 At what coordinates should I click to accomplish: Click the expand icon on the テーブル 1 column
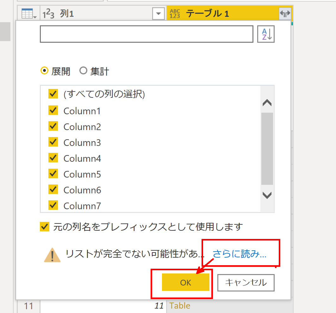285,14
